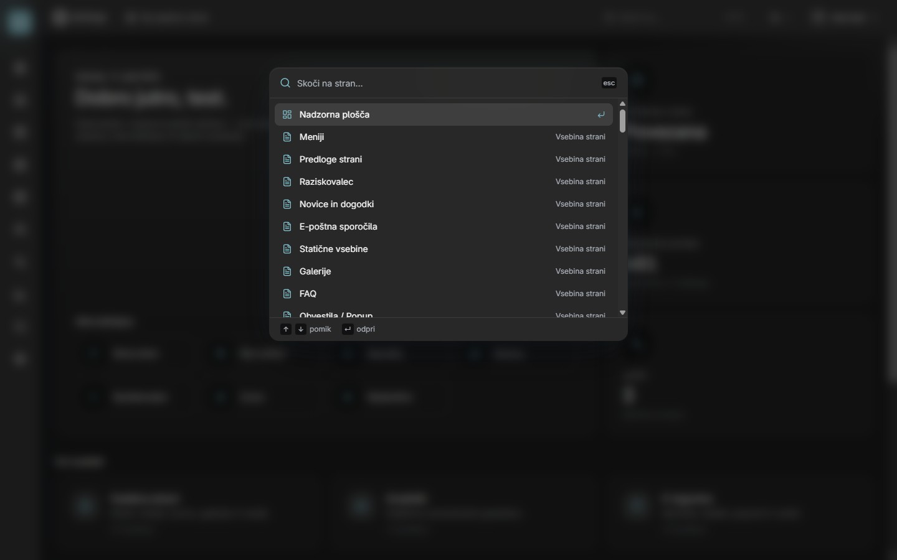
Task: Click "Vsebina strani" label on the Statične vsebine row
Action: [x=581, y=249]
